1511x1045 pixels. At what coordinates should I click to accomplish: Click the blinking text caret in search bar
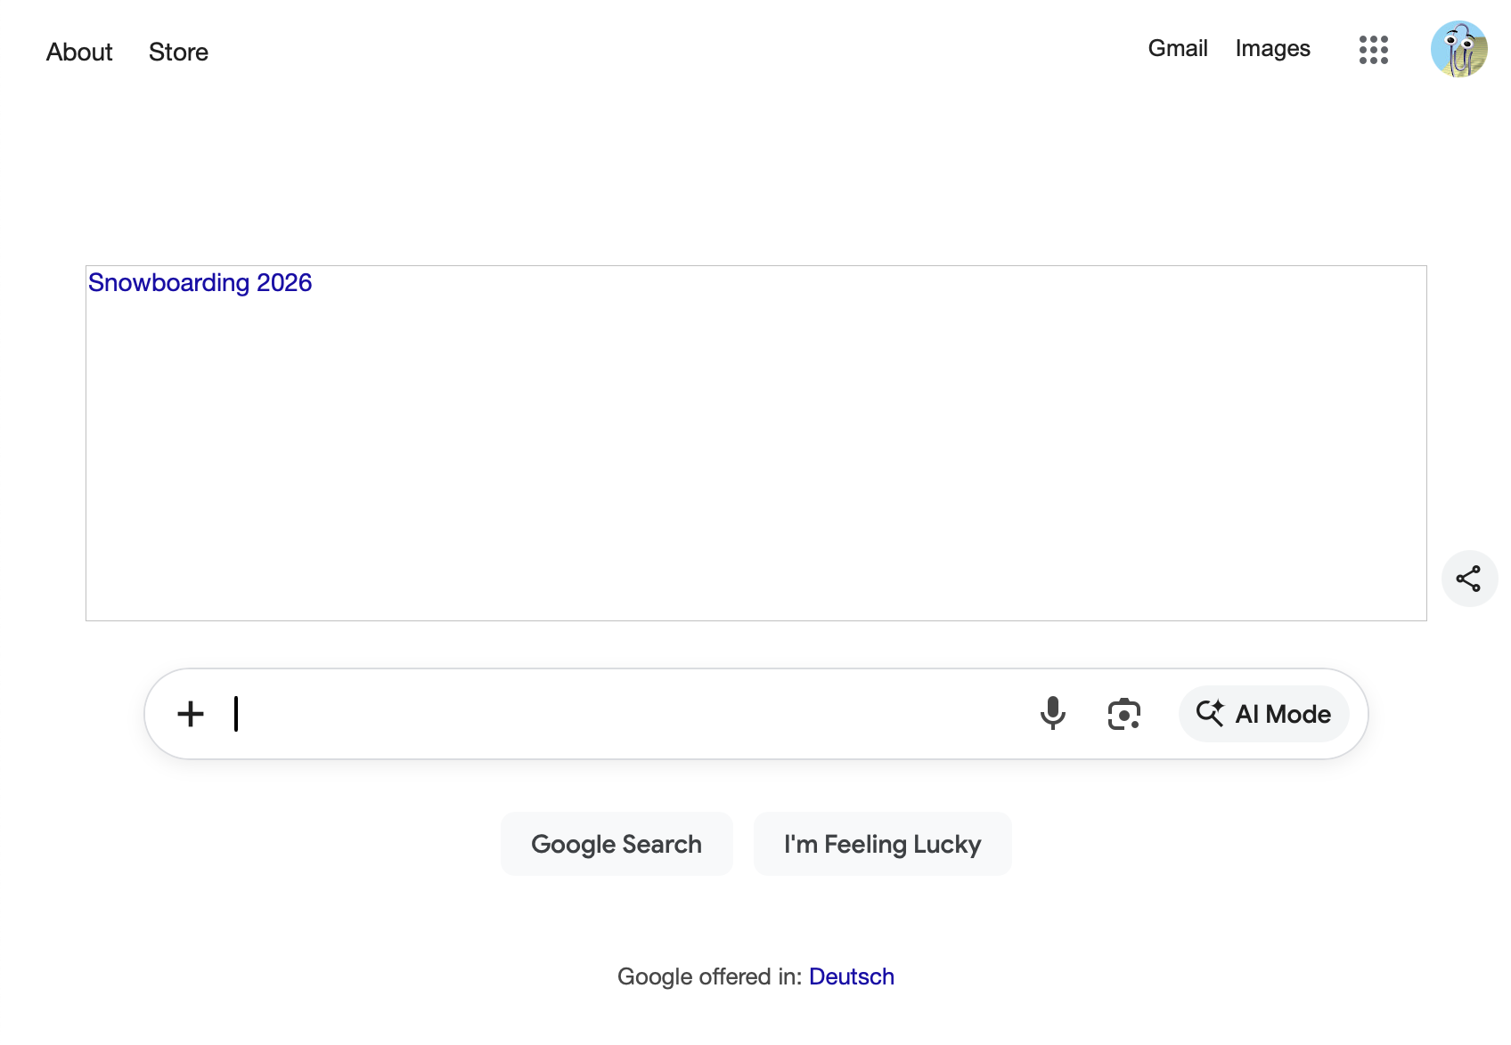point(236,714)
